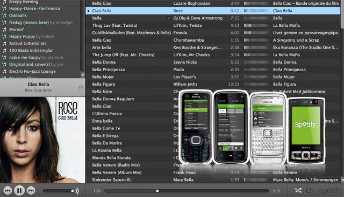Click the Oddballs playlist music icon
This screenshot has width=344, height=197.
(4, 16)
